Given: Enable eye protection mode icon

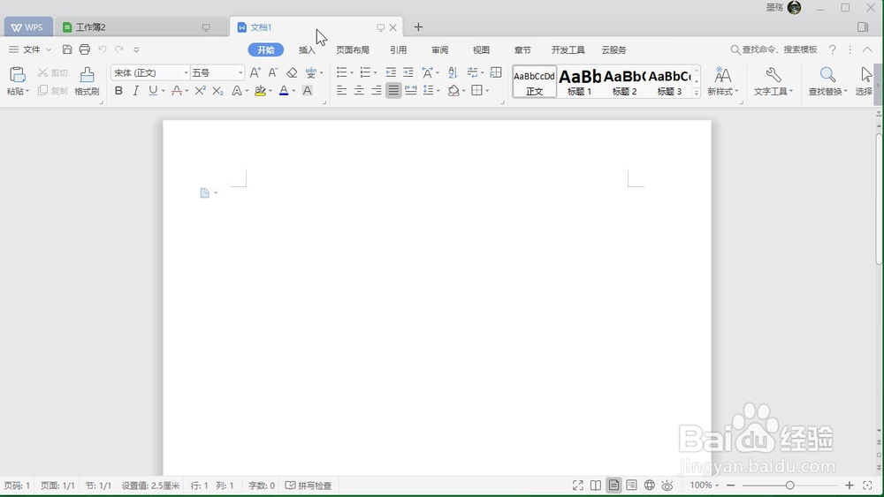Looking at the screenshot, I should pyautogui.click(x=667, y=486).
